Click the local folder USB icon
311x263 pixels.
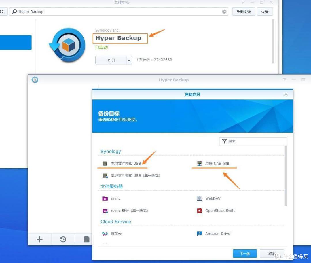coord(105,163)
